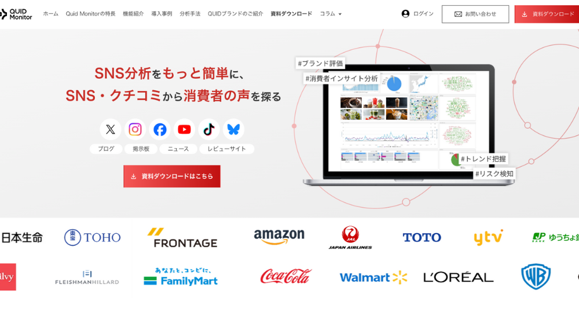Click the red 資料ダウンロード header button
The width and height of the screenshot is (579, 324).
click(547, 14)
